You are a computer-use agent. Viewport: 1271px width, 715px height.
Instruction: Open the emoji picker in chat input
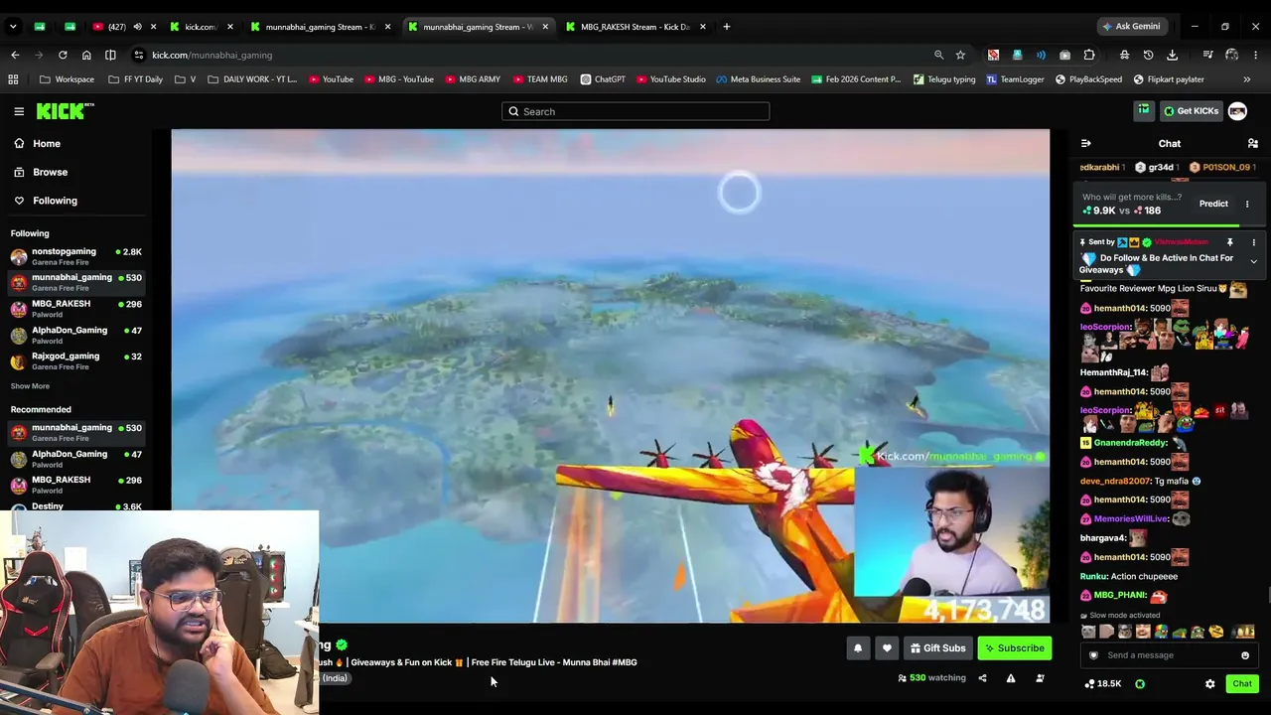tap(1245, 655)
